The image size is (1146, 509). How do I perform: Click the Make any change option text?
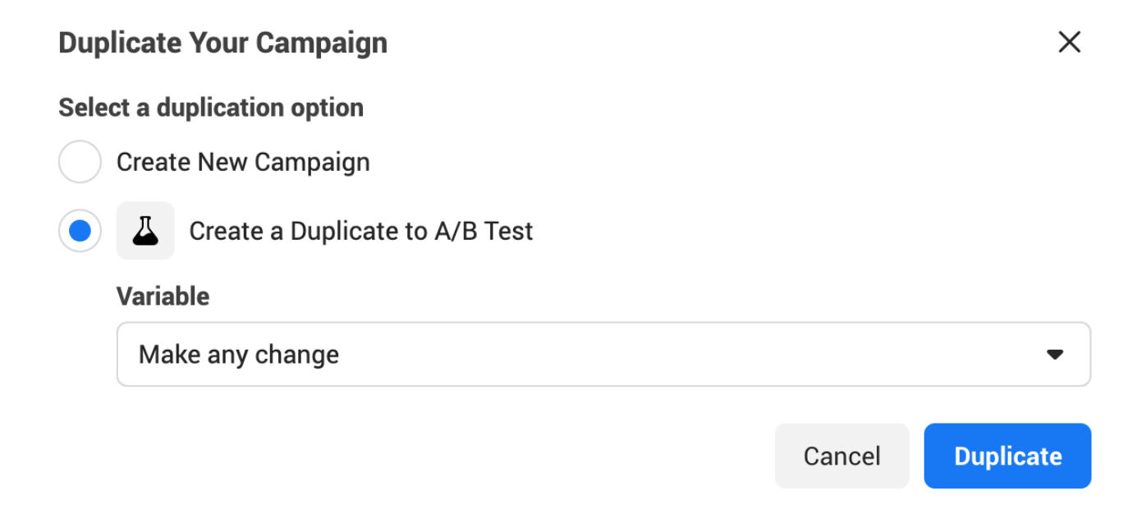coord(239,355)
